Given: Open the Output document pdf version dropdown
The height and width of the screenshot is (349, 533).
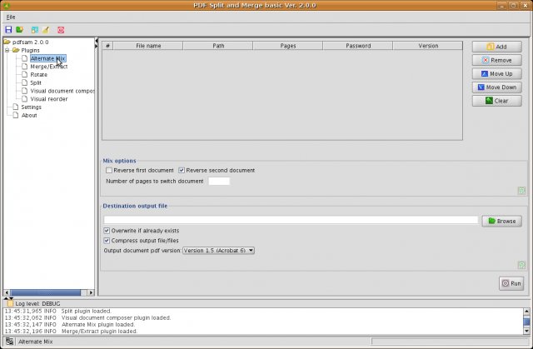Looking at the screenshot, I should pos(218,251).
